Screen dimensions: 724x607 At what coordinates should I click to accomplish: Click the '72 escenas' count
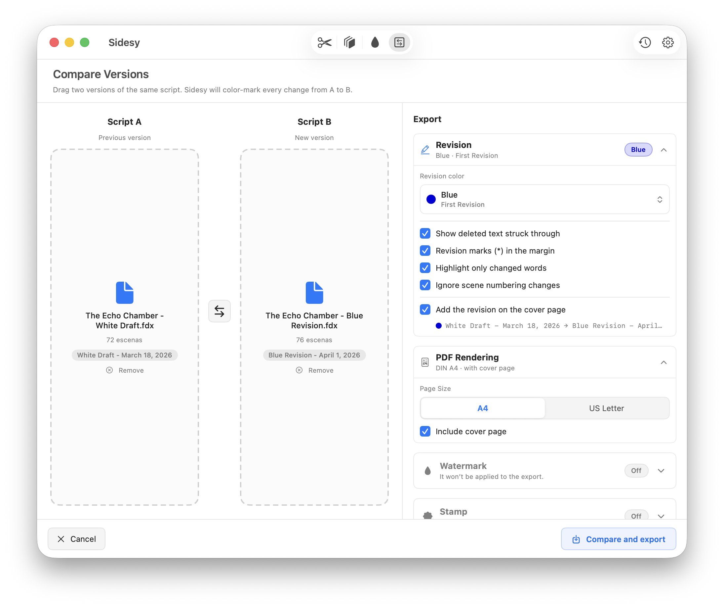click(124, 340)
